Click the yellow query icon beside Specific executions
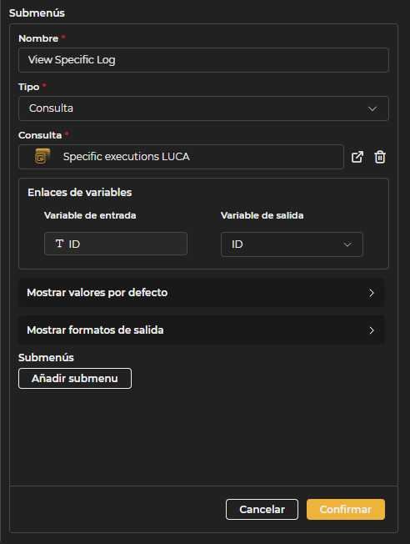Image resolution: width=410 pixels, height=544 pixels. pyautogui.click(x=42, y=157)
